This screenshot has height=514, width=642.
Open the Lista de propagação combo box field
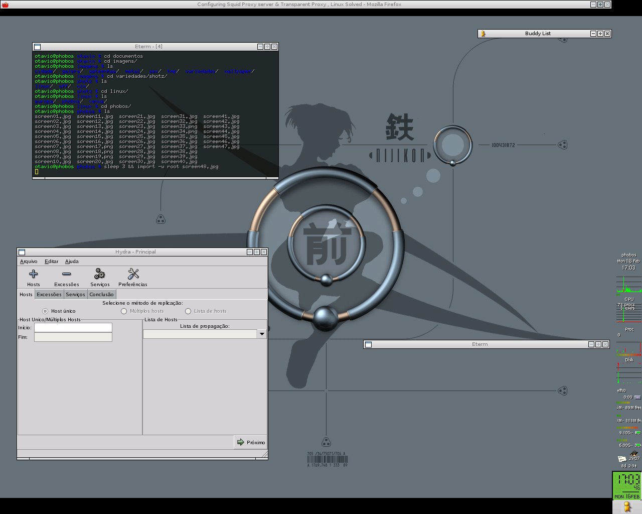[200, 334]
